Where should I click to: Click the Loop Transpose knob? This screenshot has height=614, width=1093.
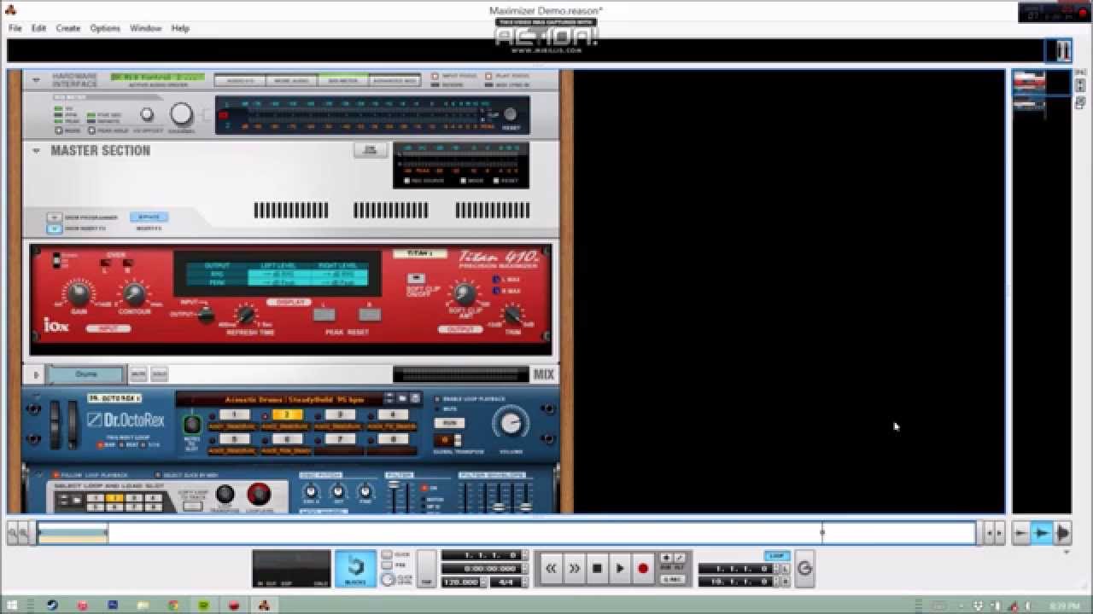tap(225, 494)
